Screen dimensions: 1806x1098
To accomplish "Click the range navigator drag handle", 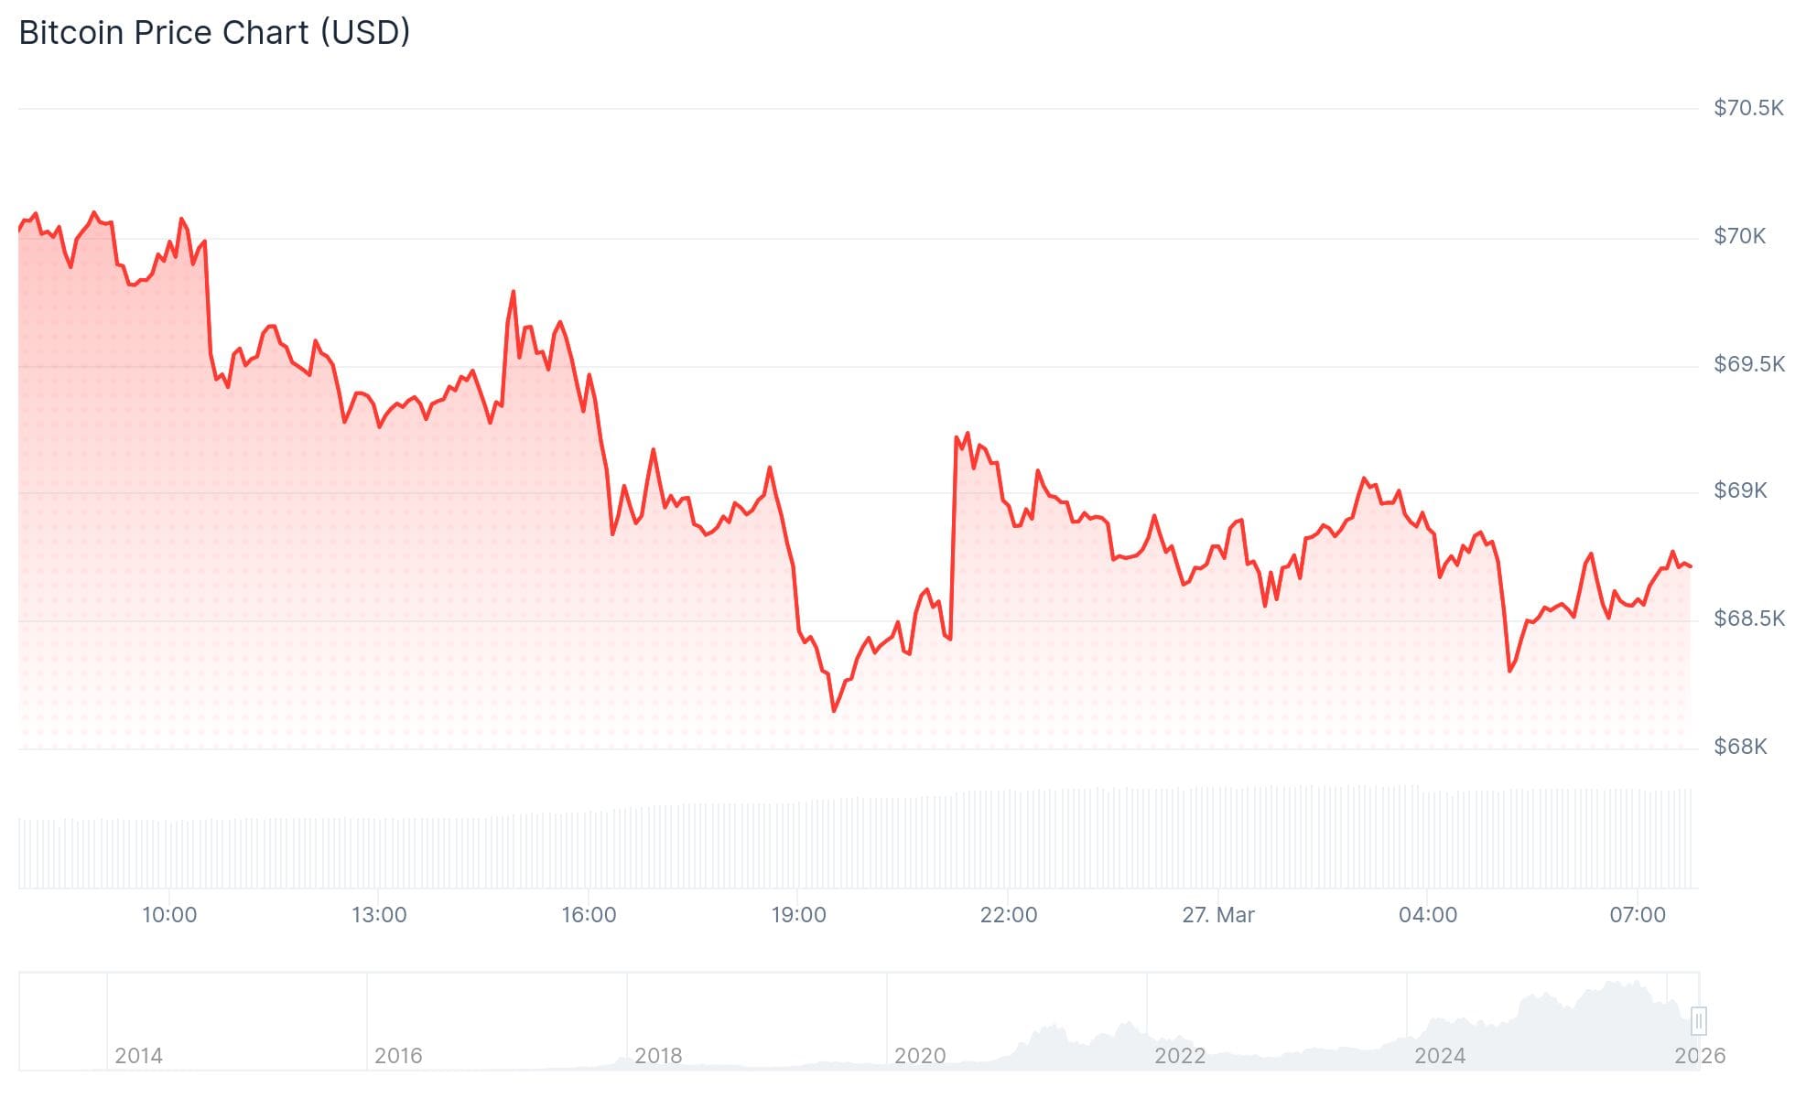I will (x=1698, y=1020).
